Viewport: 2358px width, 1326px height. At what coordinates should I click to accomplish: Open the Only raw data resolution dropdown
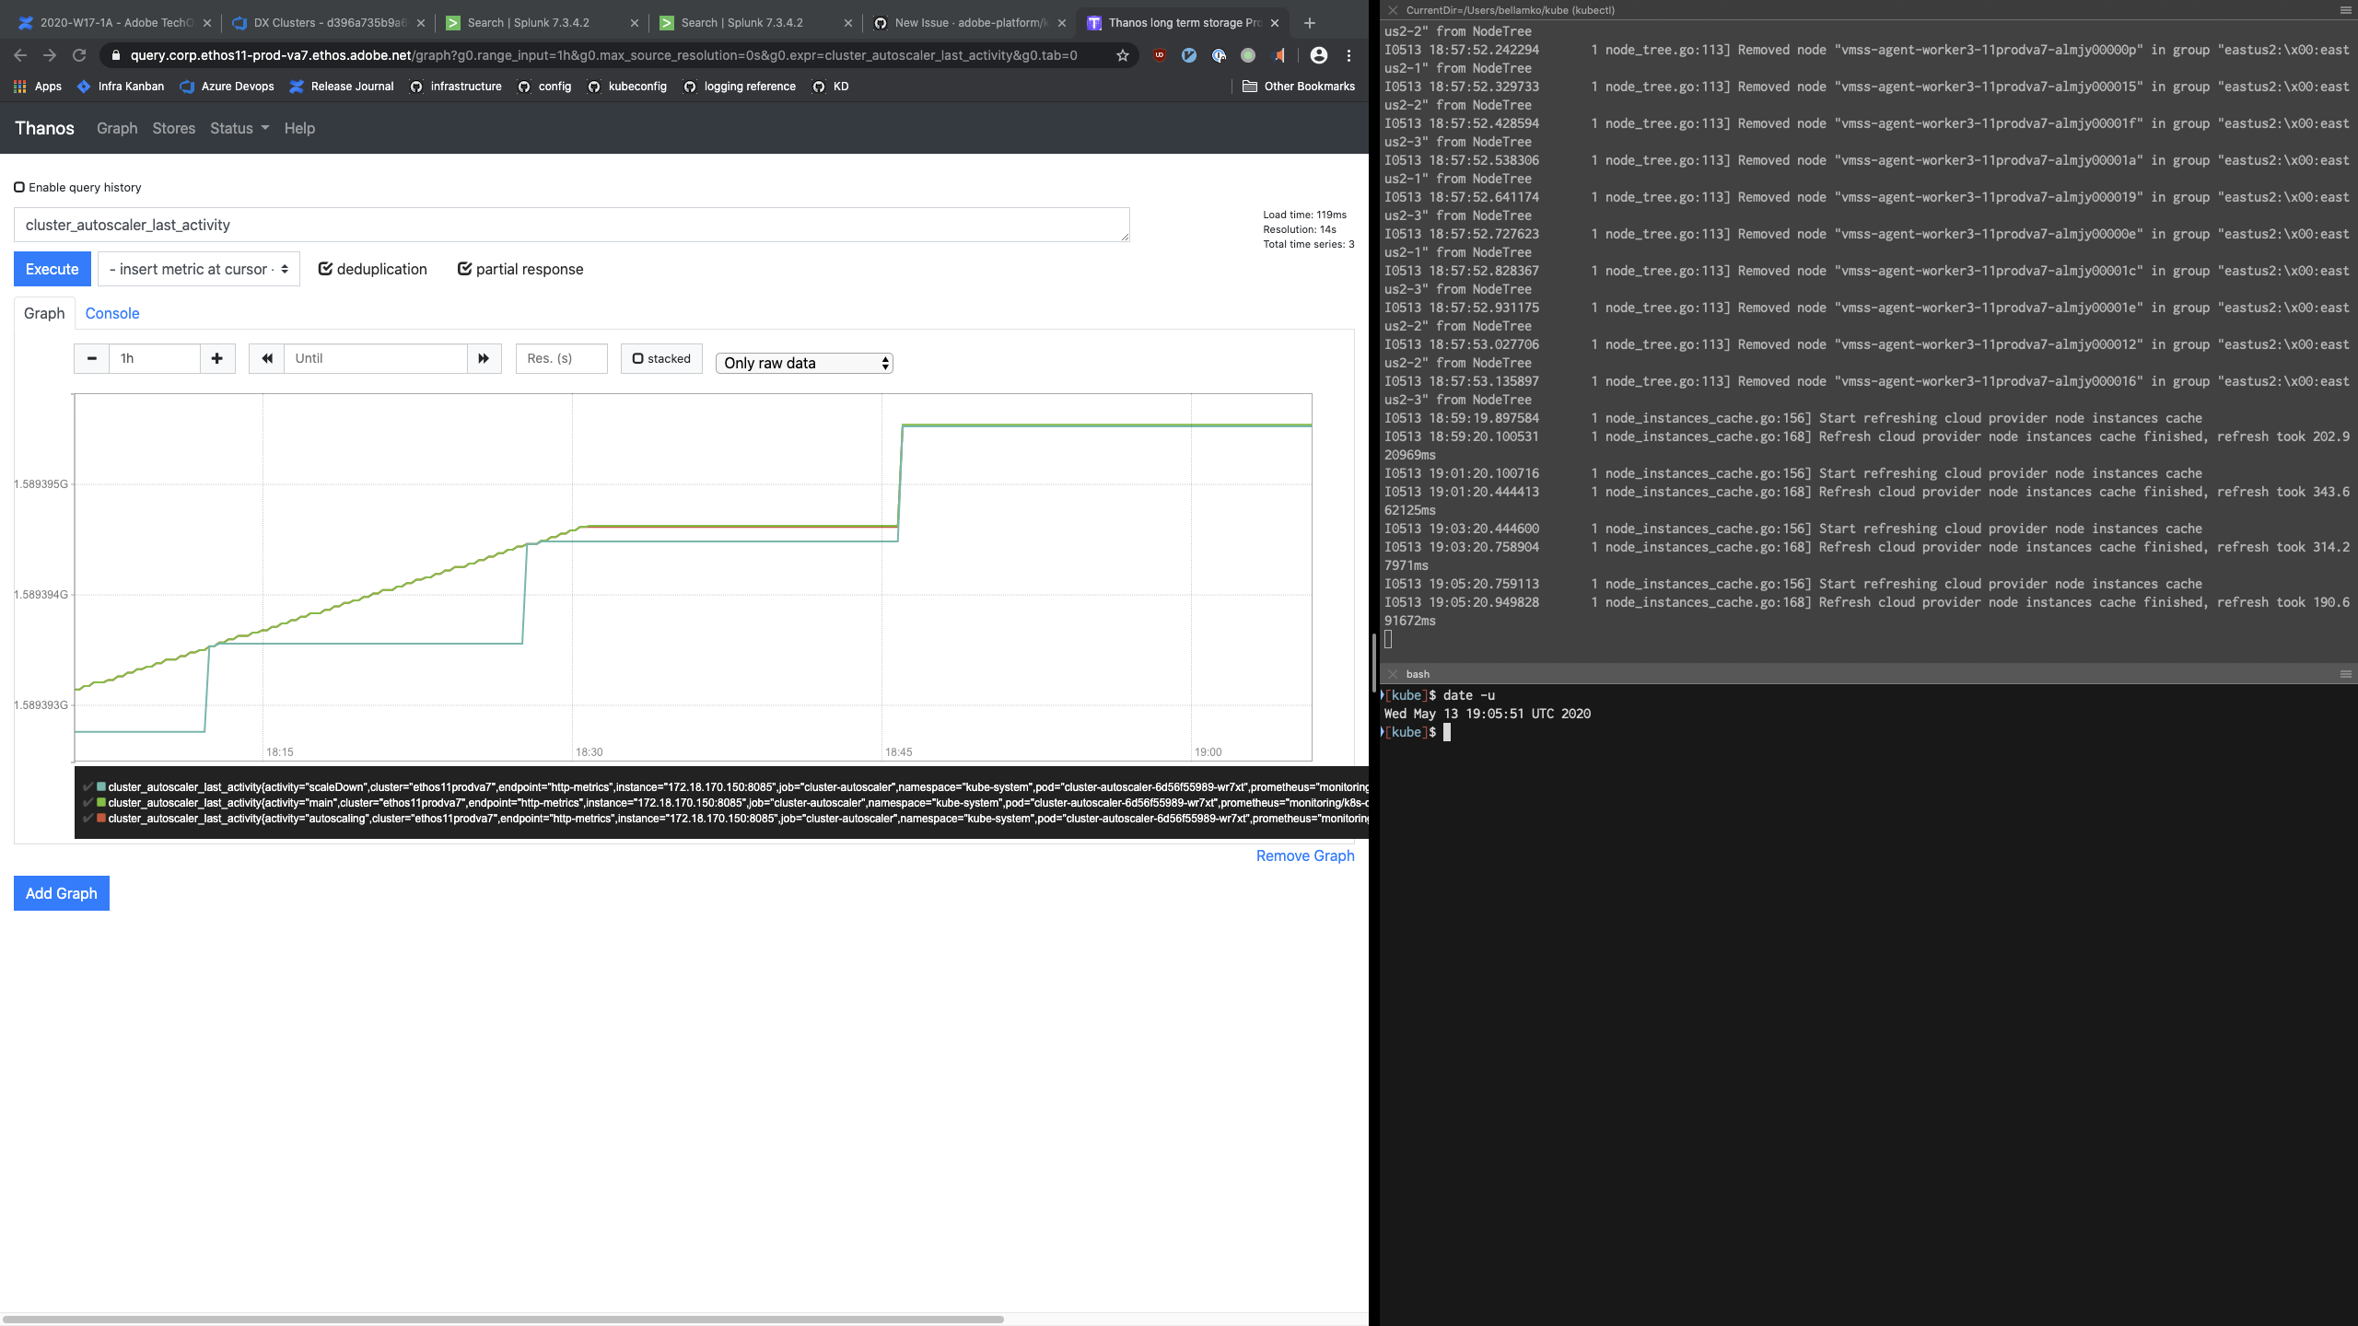pyautogui.click(x=804, y=363)
